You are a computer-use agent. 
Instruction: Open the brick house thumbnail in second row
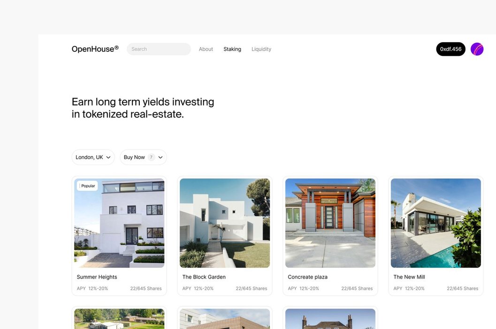(330, 319)
